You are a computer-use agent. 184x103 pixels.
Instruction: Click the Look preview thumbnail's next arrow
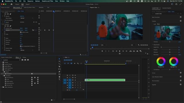click(179, 33)
